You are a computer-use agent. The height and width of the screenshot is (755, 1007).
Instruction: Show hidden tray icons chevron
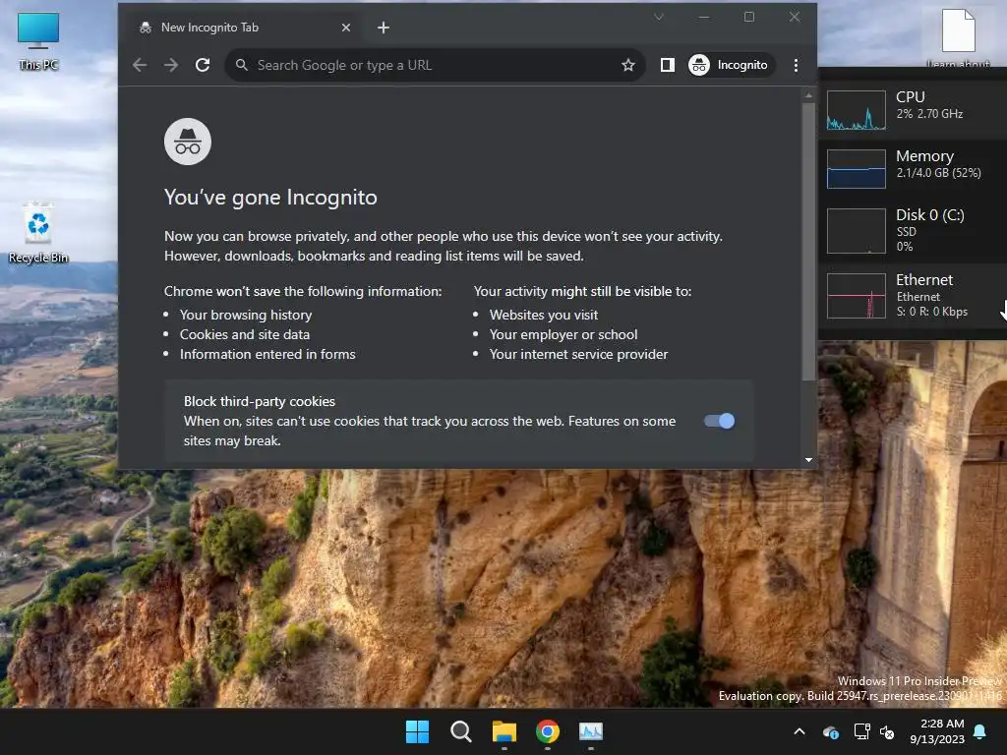tap(800, 731)
